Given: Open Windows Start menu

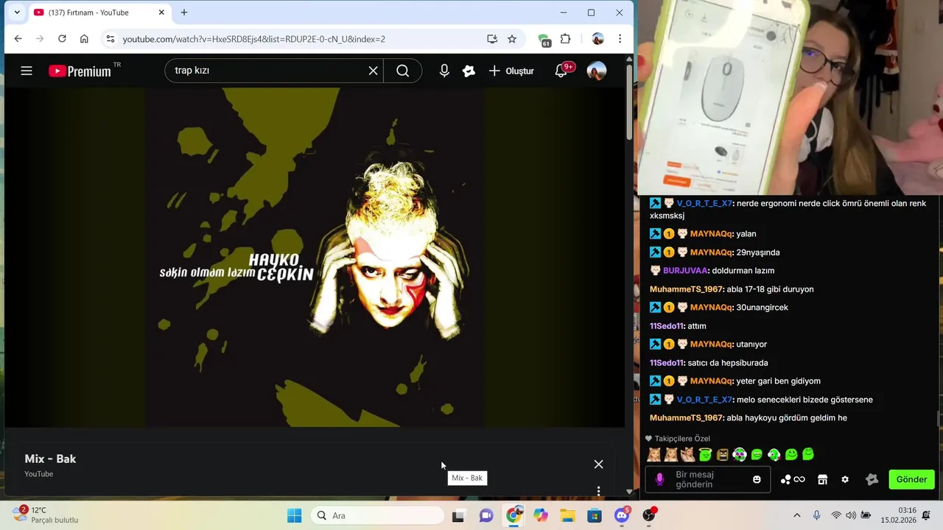Looking at the screenshot, I should [294, 515].
